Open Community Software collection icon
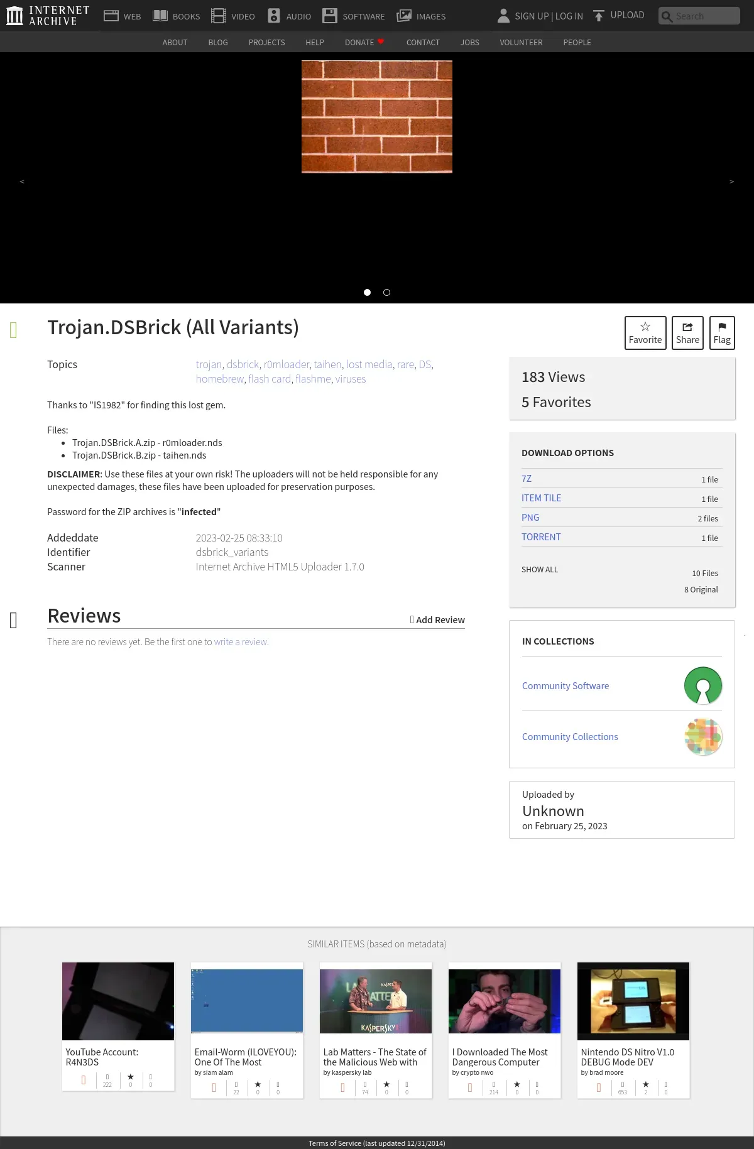 pyautogui.click(x=703, y=685)
